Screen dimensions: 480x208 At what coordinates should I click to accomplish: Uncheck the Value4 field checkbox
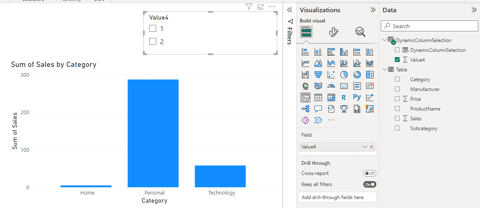pos(397,60)
